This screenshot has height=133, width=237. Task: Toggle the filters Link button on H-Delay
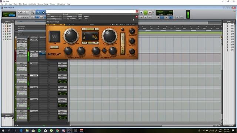(104, 51)
